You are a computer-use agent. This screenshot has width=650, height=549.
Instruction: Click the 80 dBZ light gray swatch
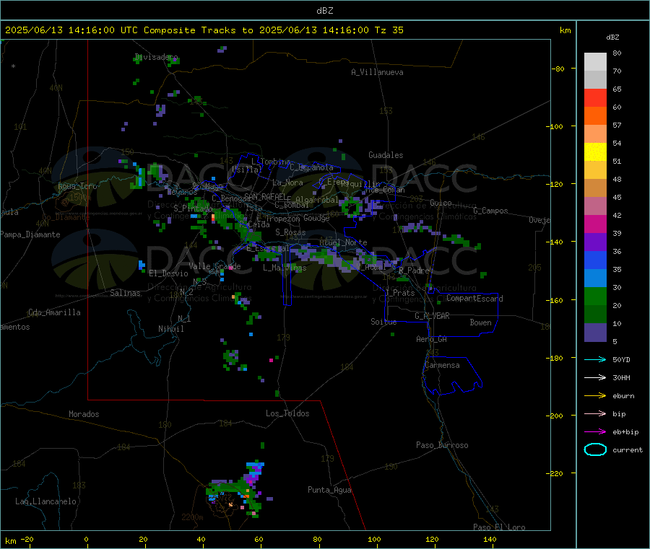tap(595, 62)
